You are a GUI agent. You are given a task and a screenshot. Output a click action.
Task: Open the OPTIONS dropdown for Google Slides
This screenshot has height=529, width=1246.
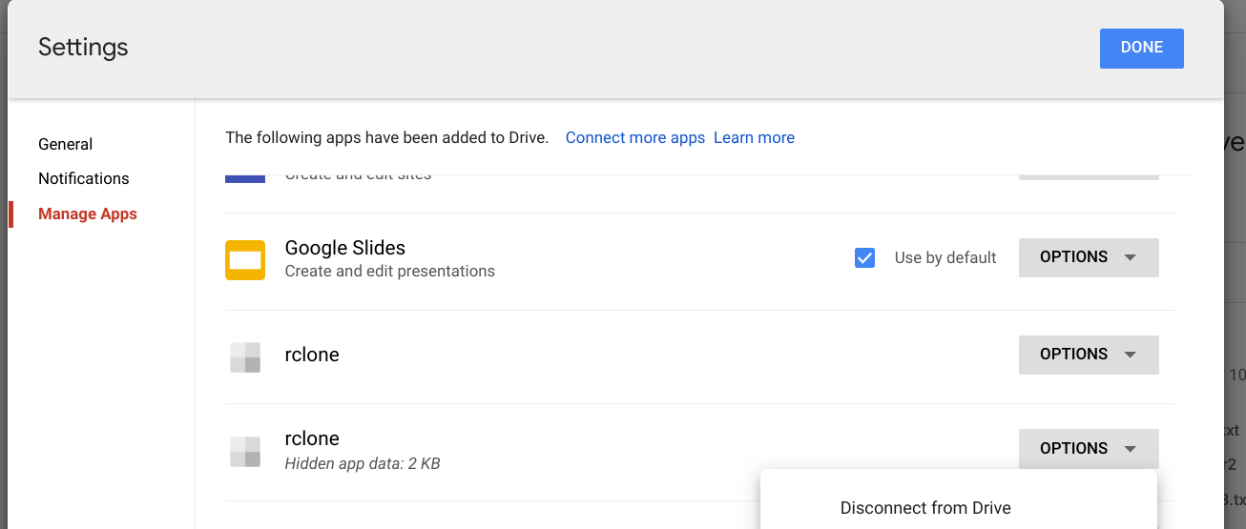tap(1089, 257)
